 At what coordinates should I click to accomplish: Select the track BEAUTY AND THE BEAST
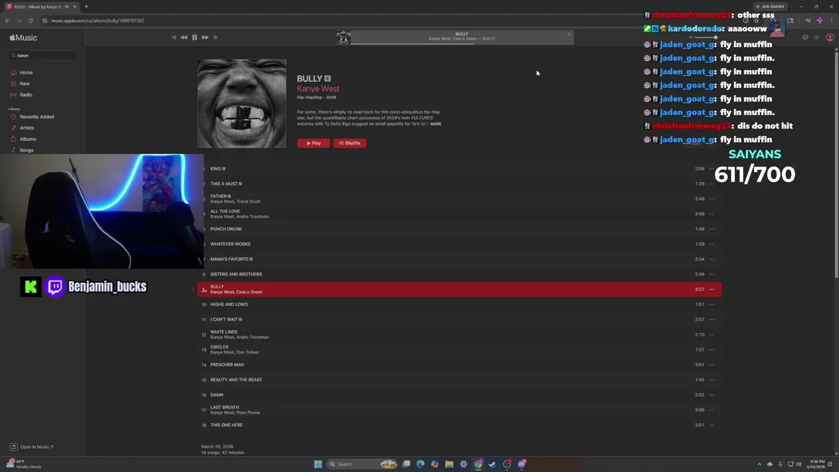(x=459, y=380)
